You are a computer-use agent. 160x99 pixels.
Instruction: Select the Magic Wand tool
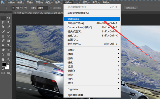tap(9, 22)
